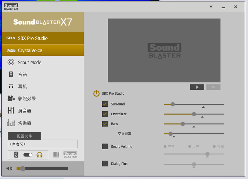The width and height of the screenshot is (248, 179).
Task: Open the 耳机 headphone settings
Action: tap(22, 87)
